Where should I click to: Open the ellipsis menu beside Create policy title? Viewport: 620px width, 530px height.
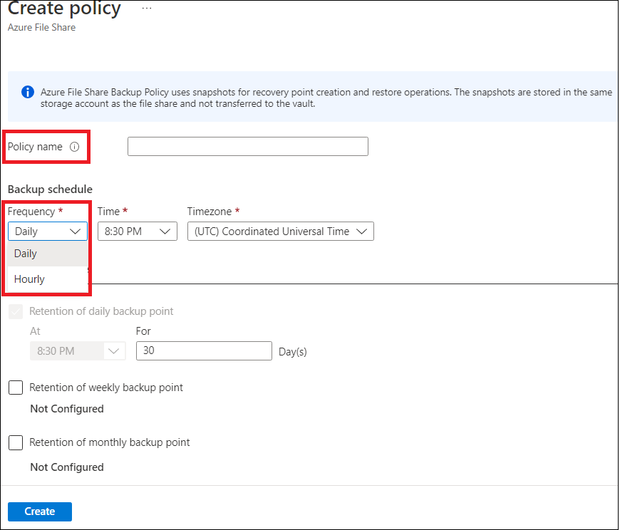coord(146,9)
